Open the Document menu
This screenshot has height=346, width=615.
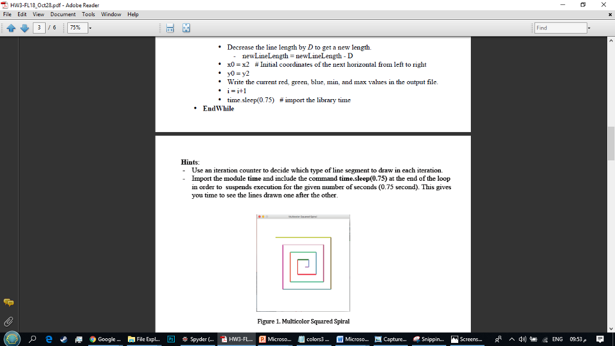(62, 14)
